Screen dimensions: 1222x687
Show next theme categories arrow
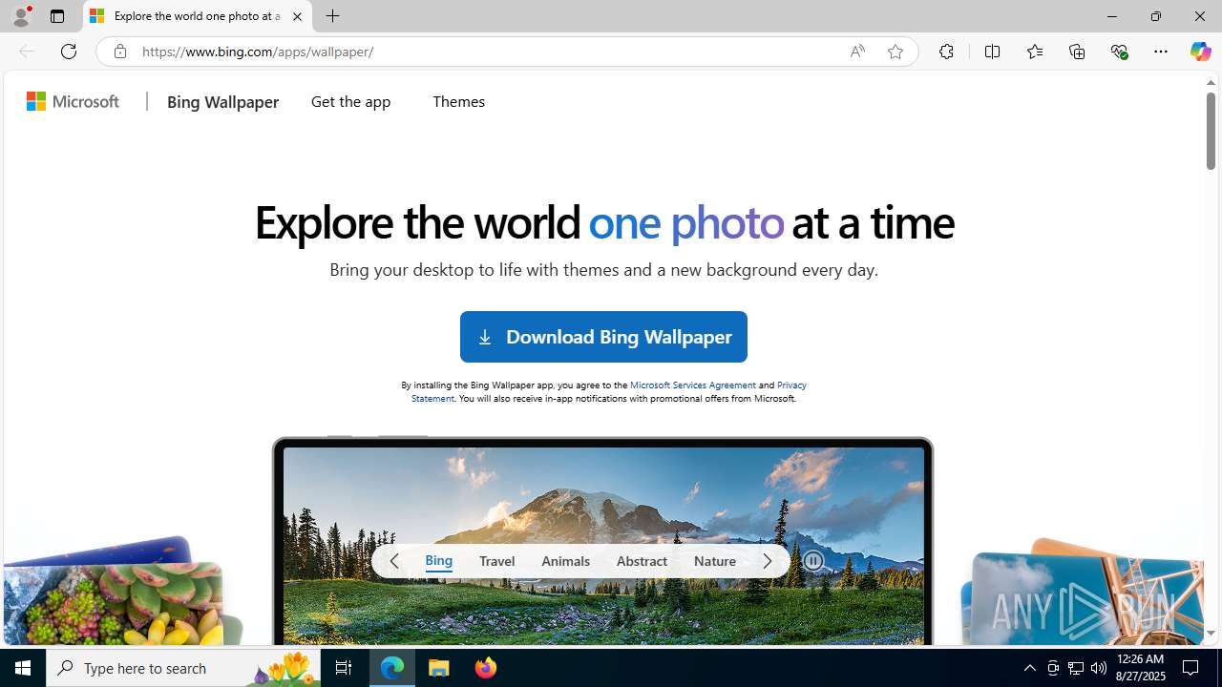[x=768, y=561]
